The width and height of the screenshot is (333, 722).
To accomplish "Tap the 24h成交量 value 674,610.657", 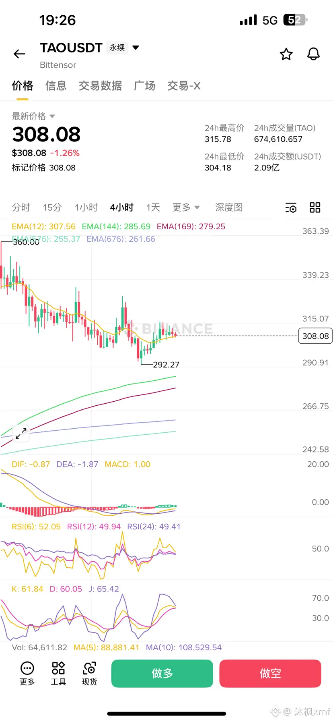I will click(278, 139).
